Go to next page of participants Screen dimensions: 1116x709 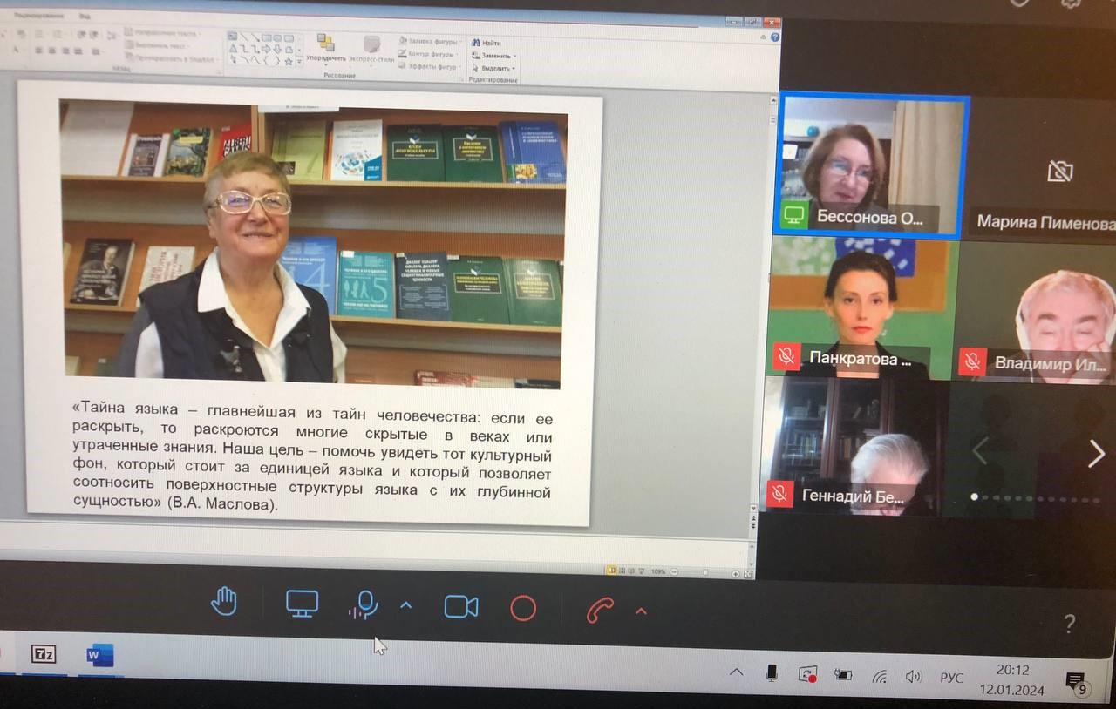tap(1096, 454)
